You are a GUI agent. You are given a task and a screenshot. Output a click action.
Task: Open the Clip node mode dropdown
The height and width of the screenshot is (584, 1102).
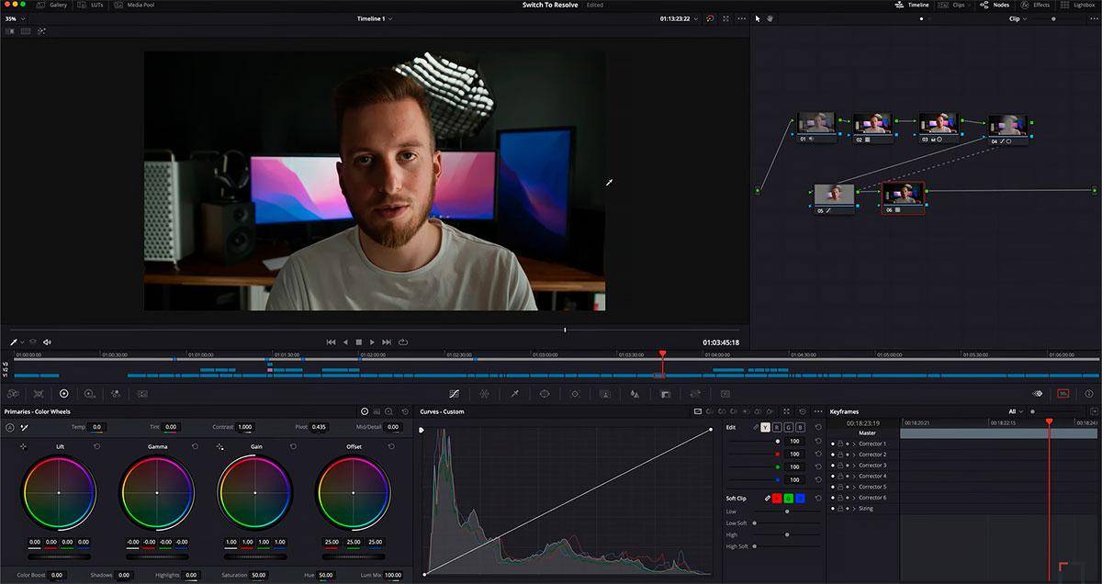pyautogui.click(x=1018, y=18)
